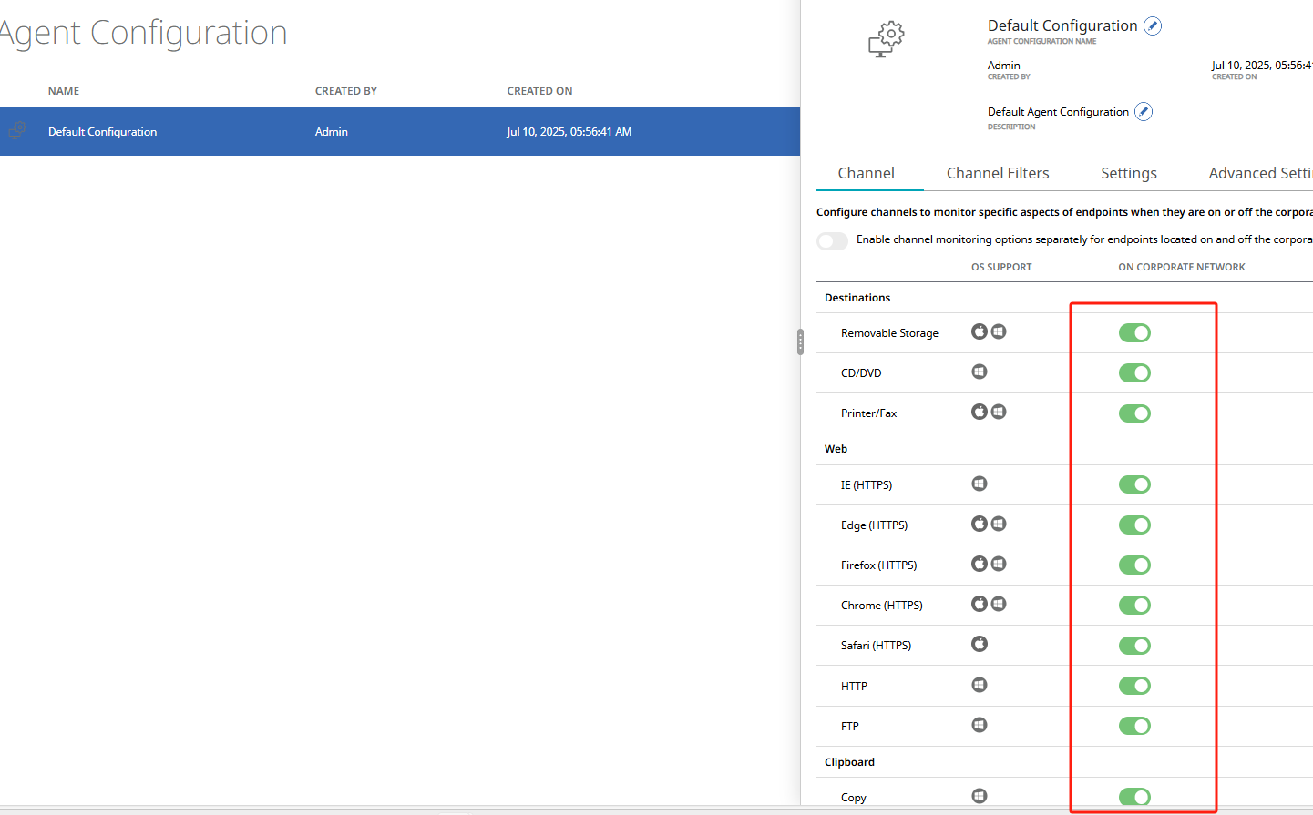
Task: Click Apple OS icon for Removable Storage
Action: pyautogui.click(x=980, y=331)
